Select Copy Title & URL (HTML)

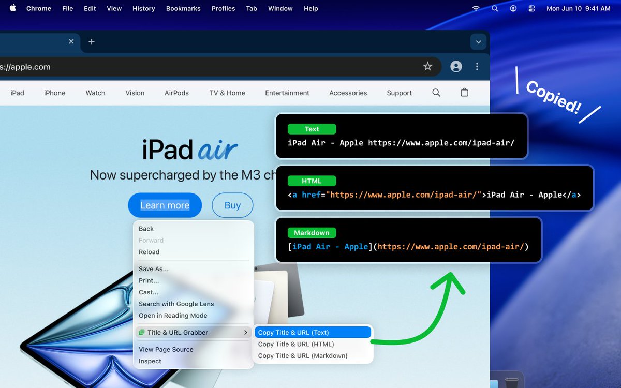pos(313,344)
